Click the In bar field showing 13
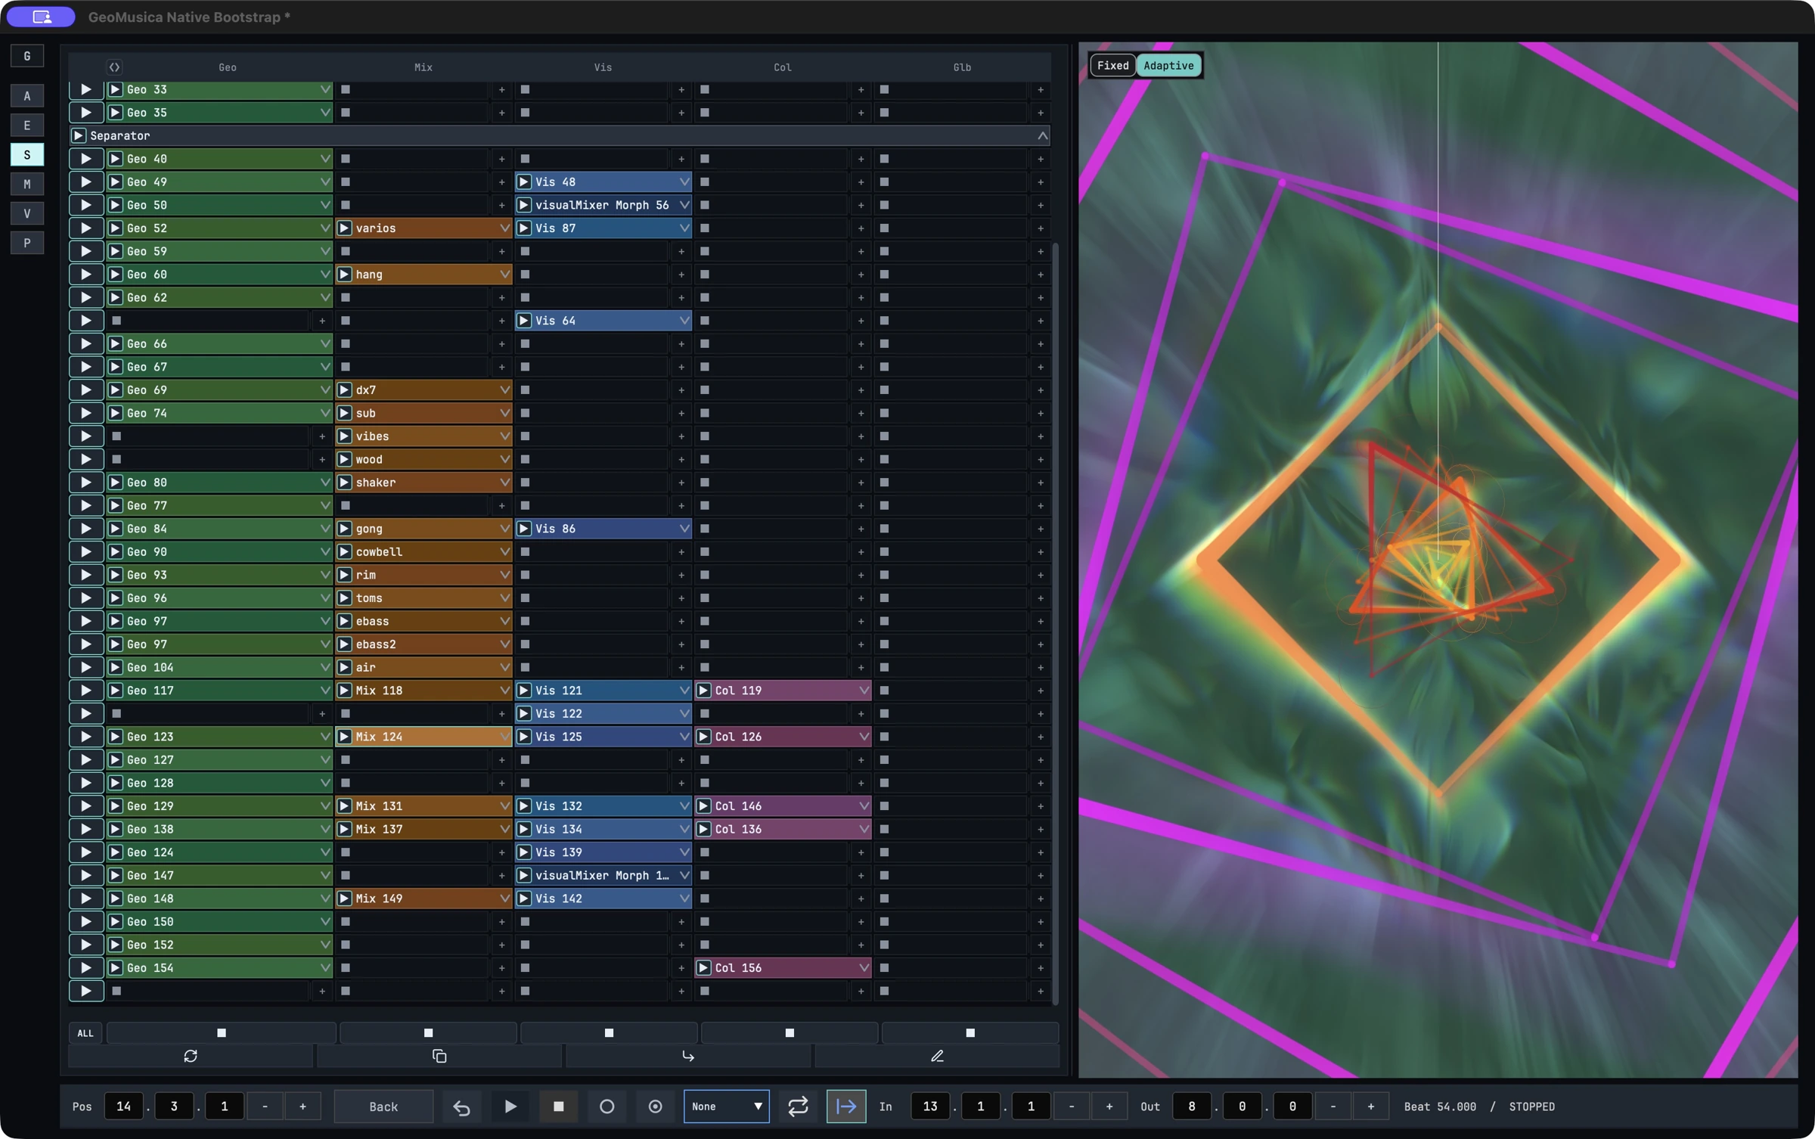Screen dimensions: 1815x1139 (x=930, y=1106)
